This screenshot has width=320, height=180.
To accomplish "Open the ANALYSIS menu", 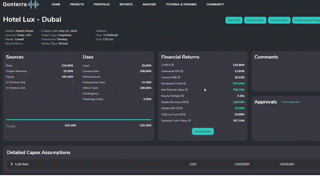I will pyautogui.click(x=149, y=4).
